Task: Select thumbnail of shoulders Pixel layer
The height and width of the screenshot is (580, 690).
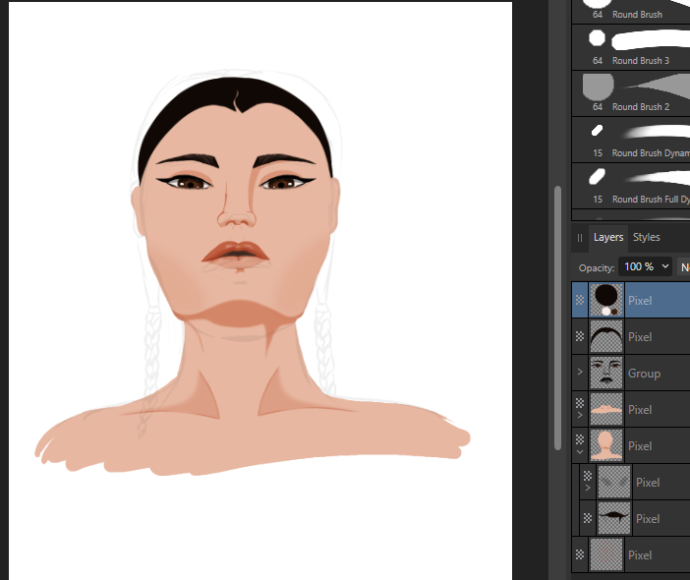Action: point(606,409)
